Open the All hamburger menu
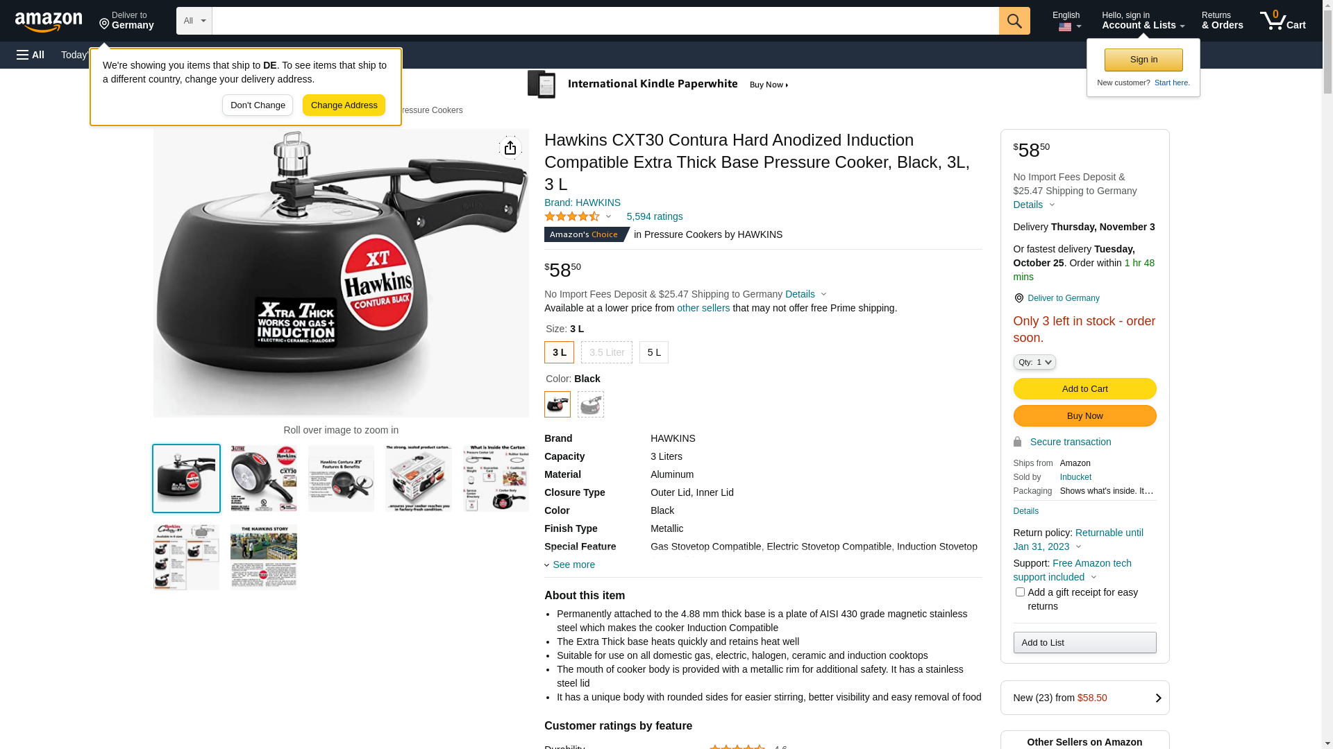This screenshot has height=749, width=1333. (x=31, y=55)
